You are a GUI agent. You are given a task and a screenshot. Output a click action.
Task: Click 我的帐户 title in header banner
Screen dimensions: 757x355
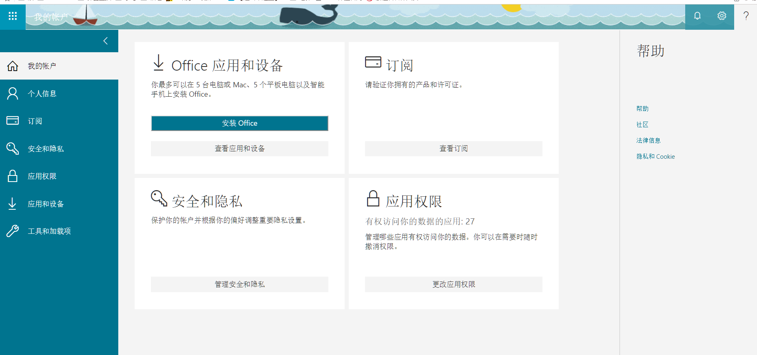coord(51,17)
